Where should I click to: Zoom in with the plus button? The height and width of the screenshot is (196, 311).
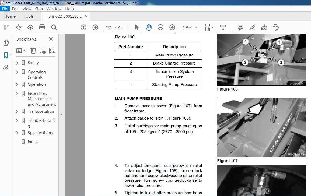172,27
